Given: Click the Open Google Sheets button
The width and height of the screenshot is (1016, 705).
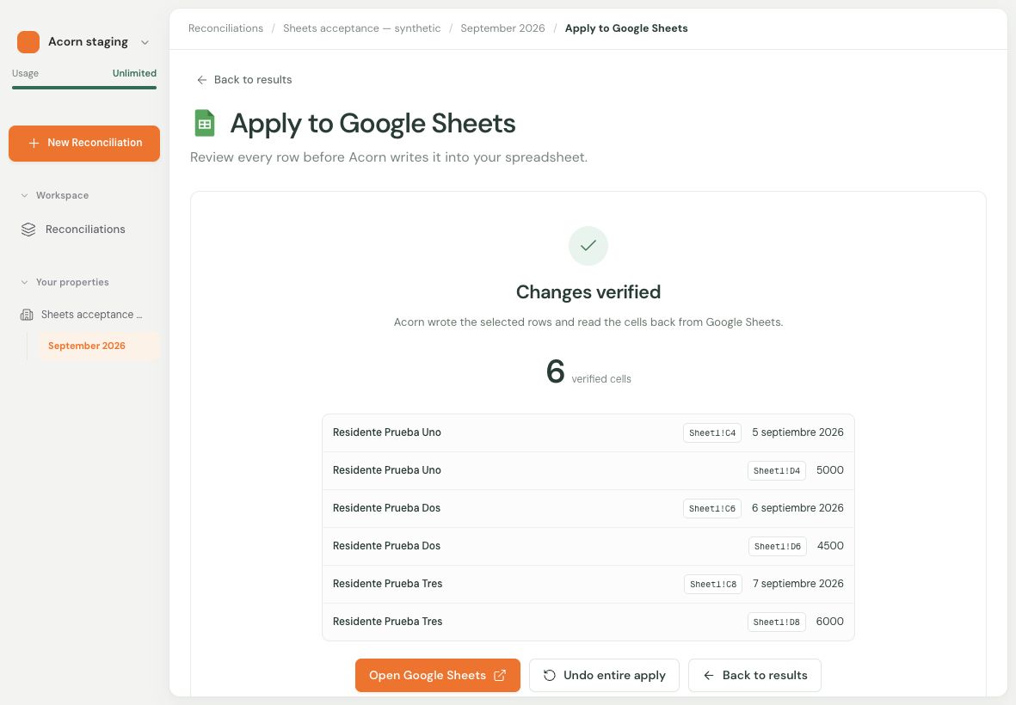Looking at the screenshot, I should [437, 675].
